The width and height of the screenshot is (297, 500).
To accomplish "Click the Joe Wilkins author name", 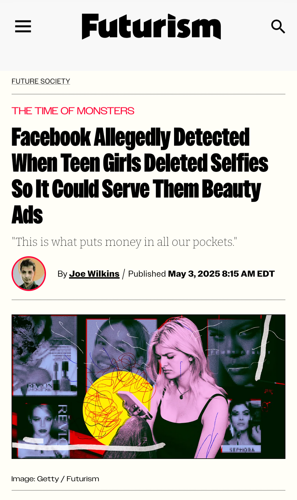I will 94,274.
